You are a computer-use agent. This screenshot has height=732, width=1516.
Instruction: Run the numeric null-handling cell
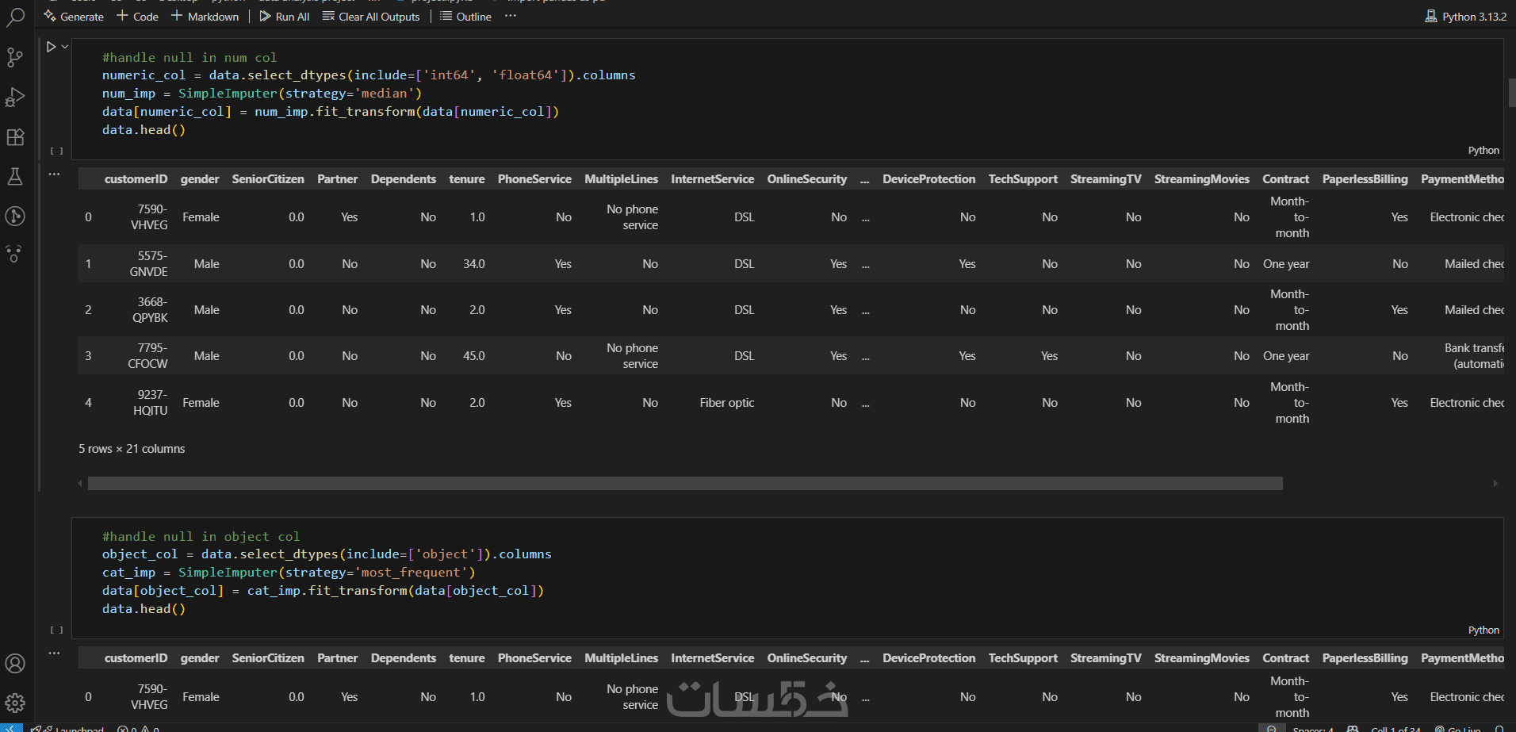[x=51, y=47]
